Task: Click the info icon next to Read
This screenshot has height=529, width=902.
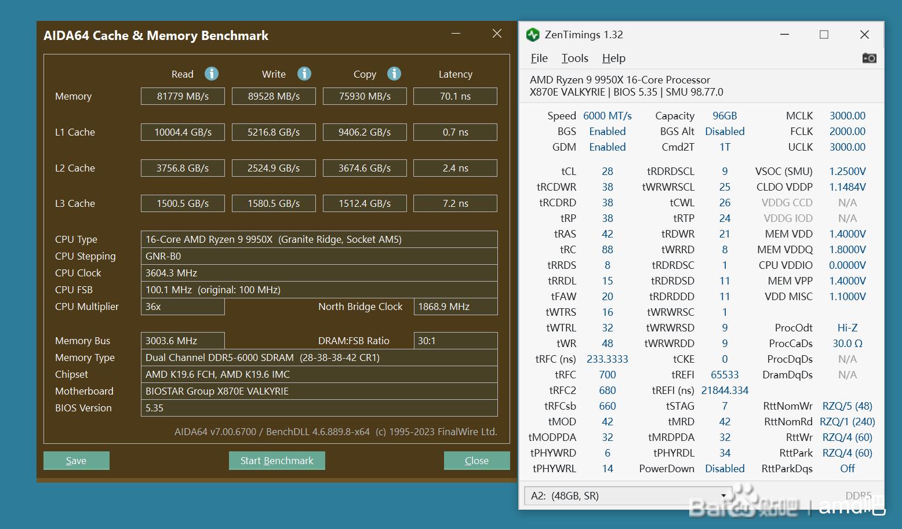Action: click(x=212, y=74)
